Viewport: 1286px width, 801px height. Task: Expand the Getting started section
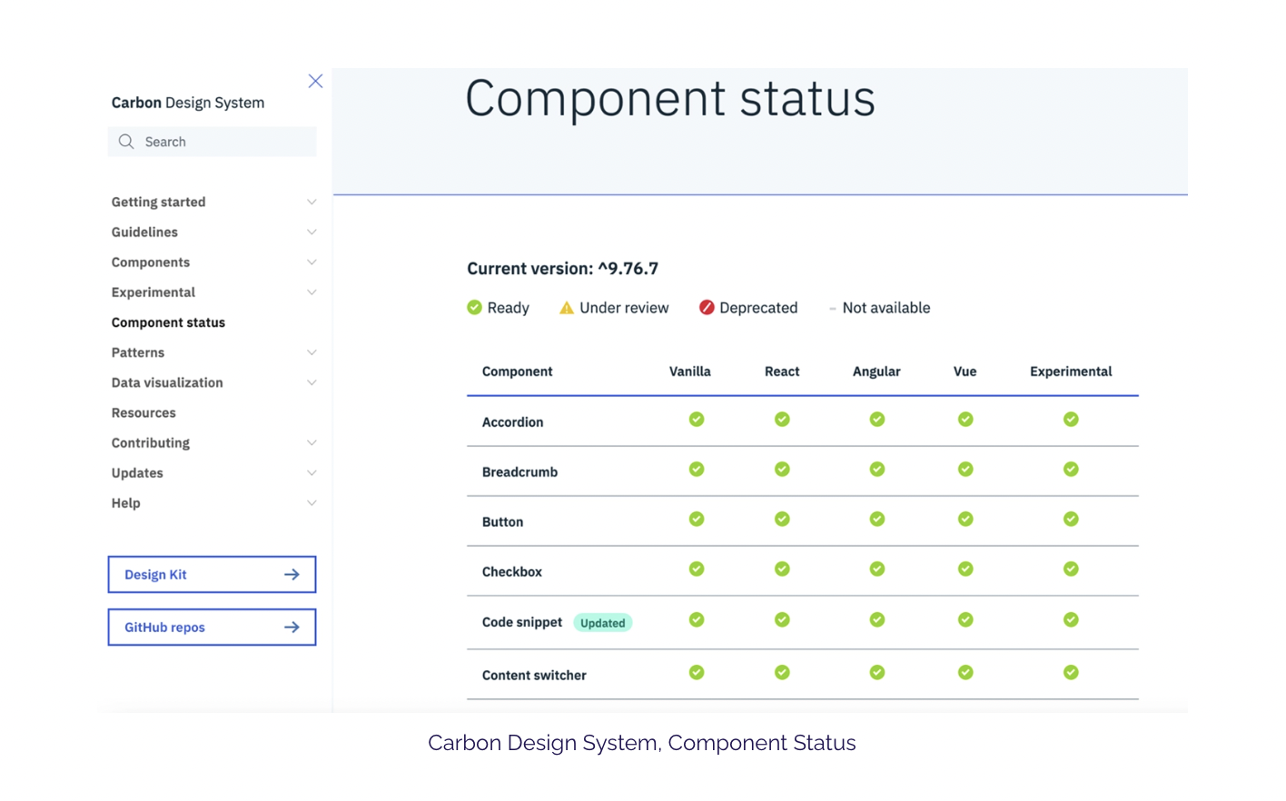[x=312, y=202]
